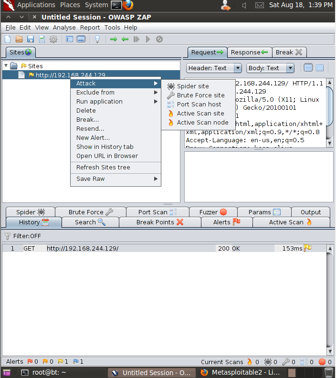Viewport: 336px width, 378px height.
Task: Open the Body: Text dropdown
Action: click(270, 68)
